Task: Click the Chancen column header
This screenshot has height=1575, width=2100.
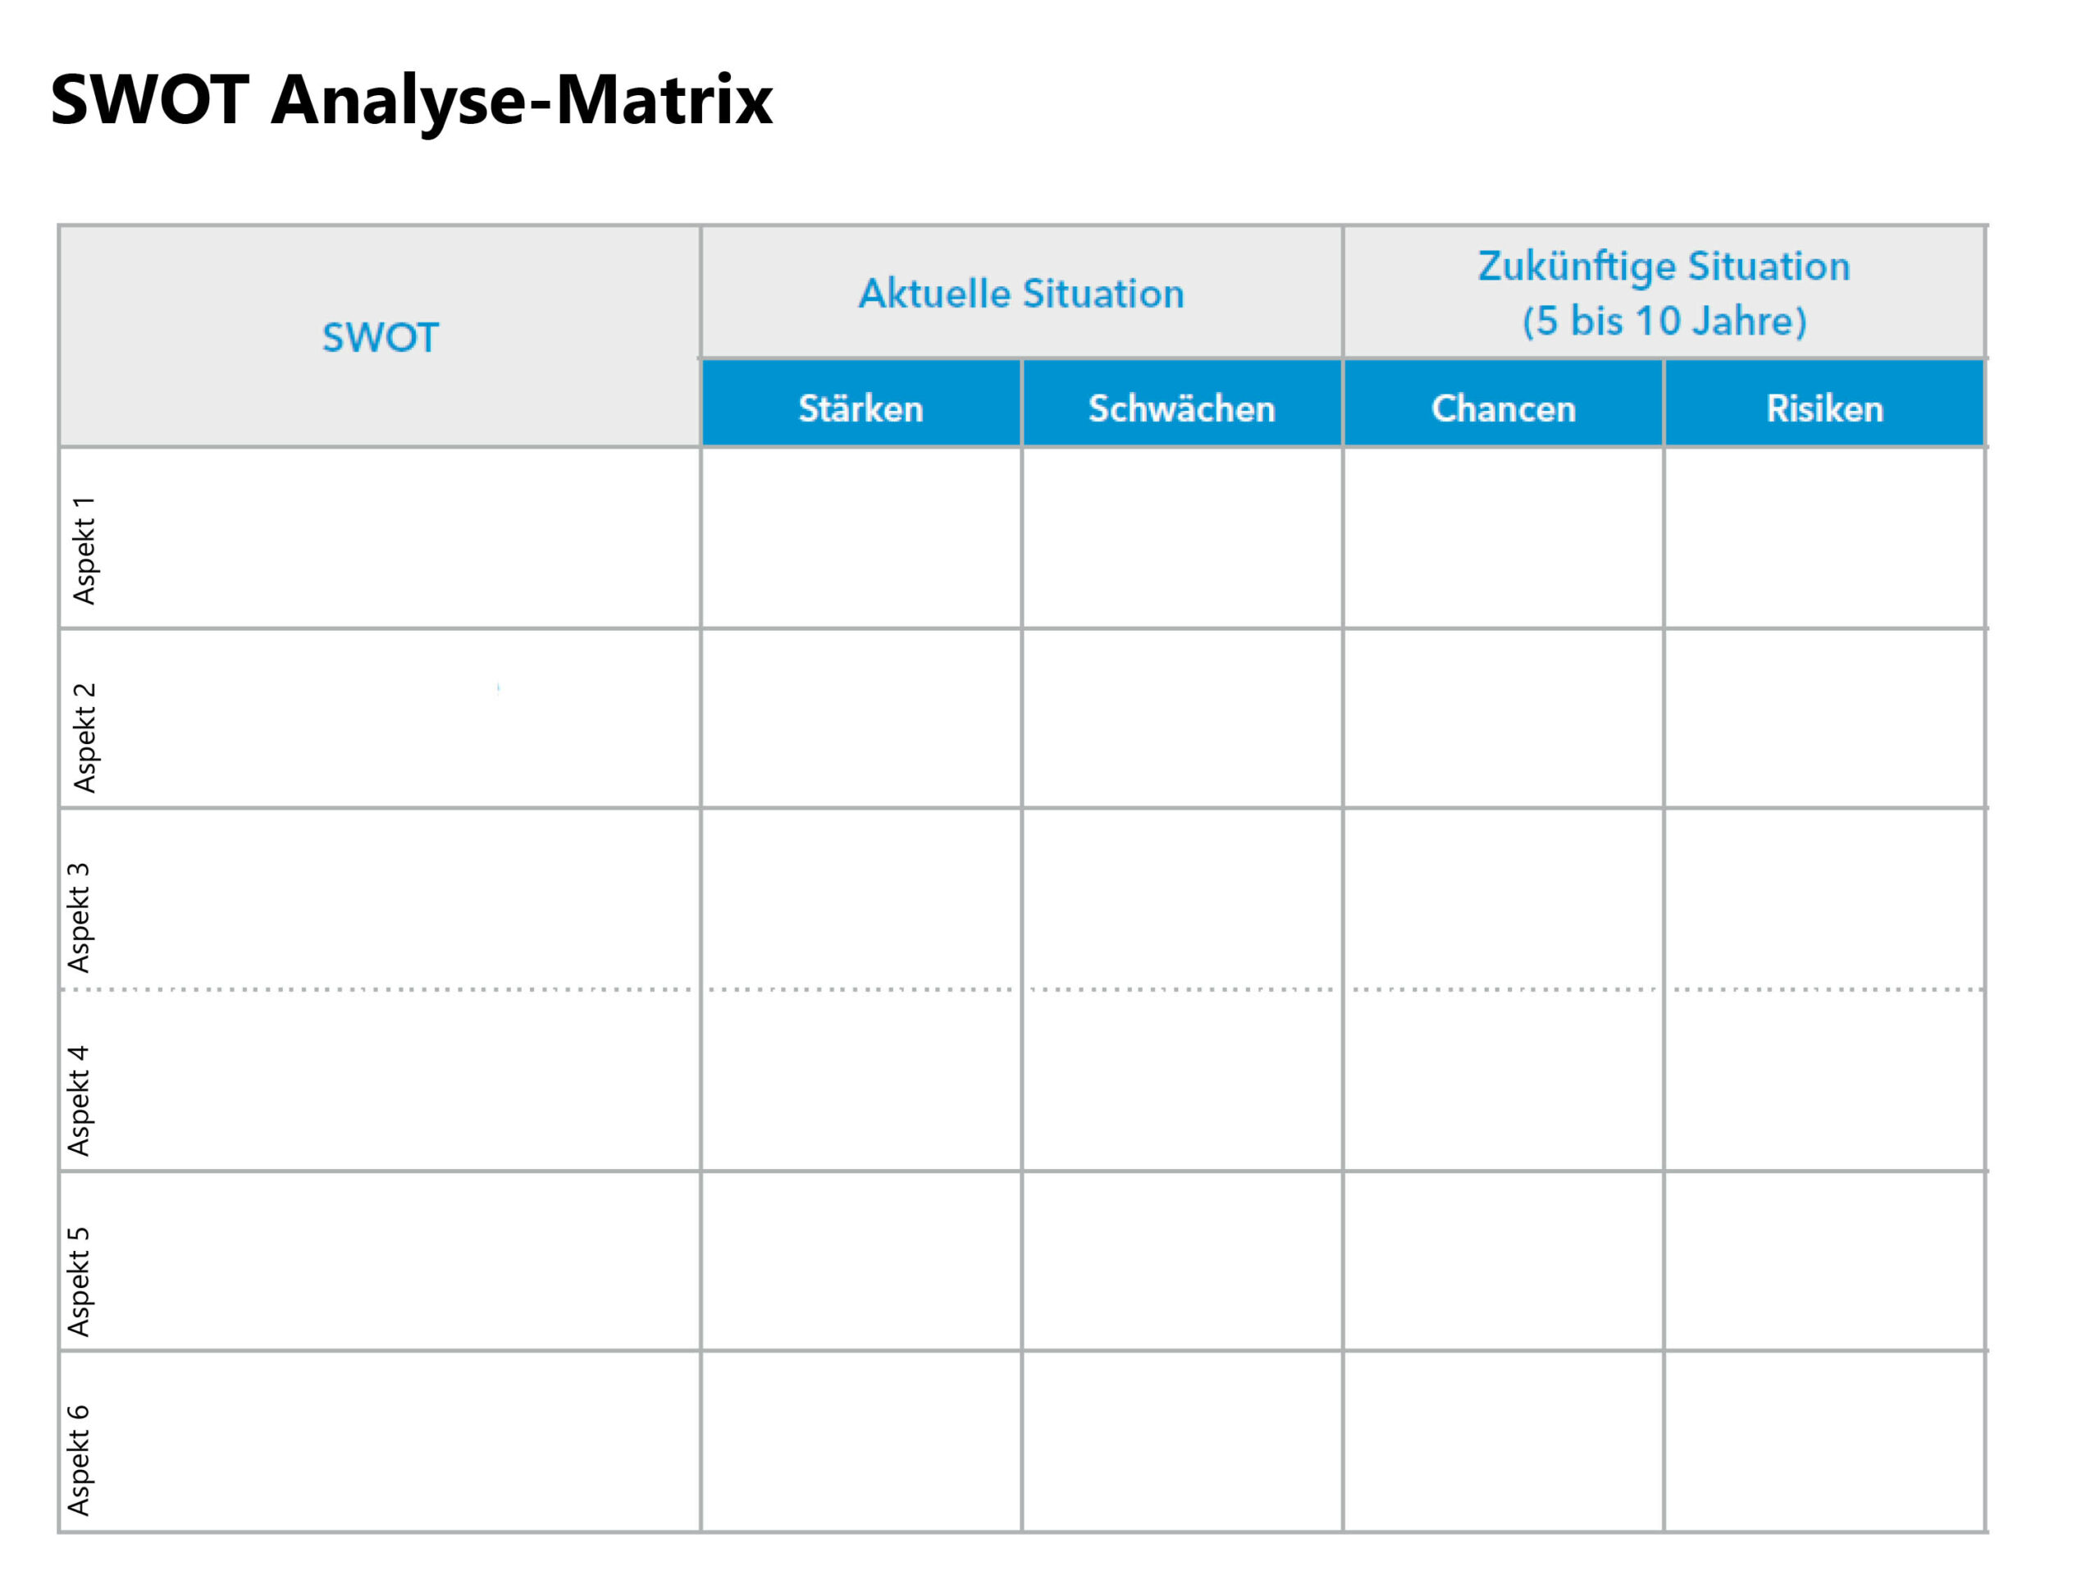Action: point(1503,409)
